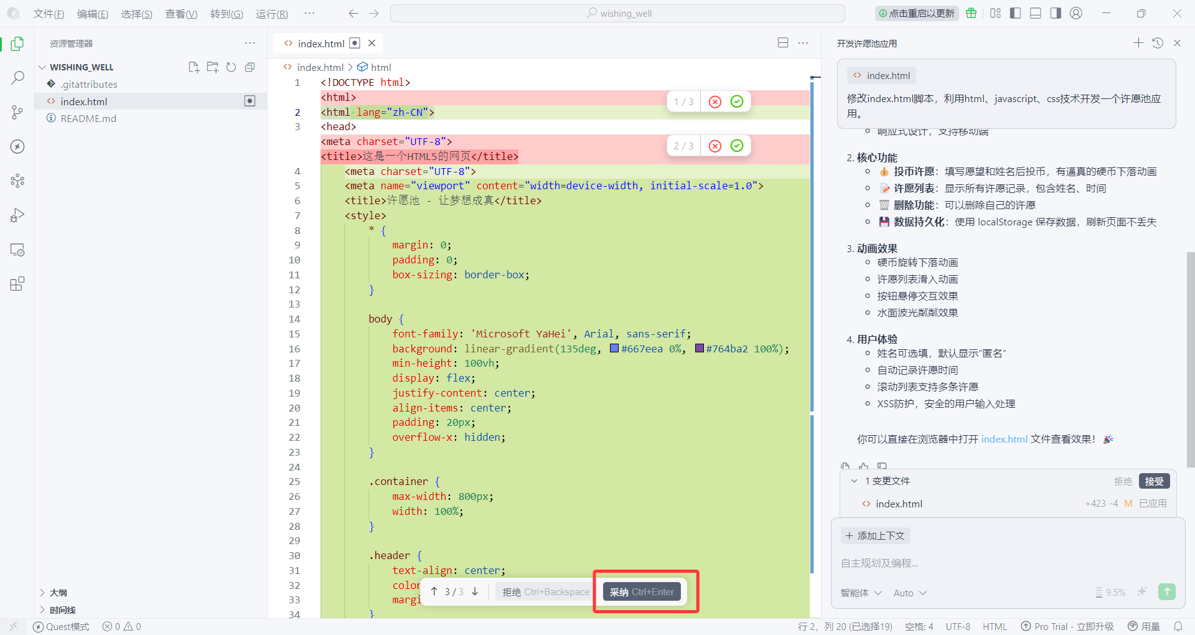Viewport: 1195px width, 635px height.
Task: Navigate forward with the right arrow
Action: [373, 13]
